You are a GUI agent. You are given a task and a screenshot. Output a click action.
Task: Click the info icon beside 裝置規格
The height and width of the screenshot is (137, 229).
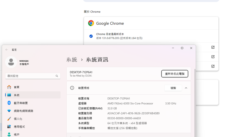click(72, 88)
